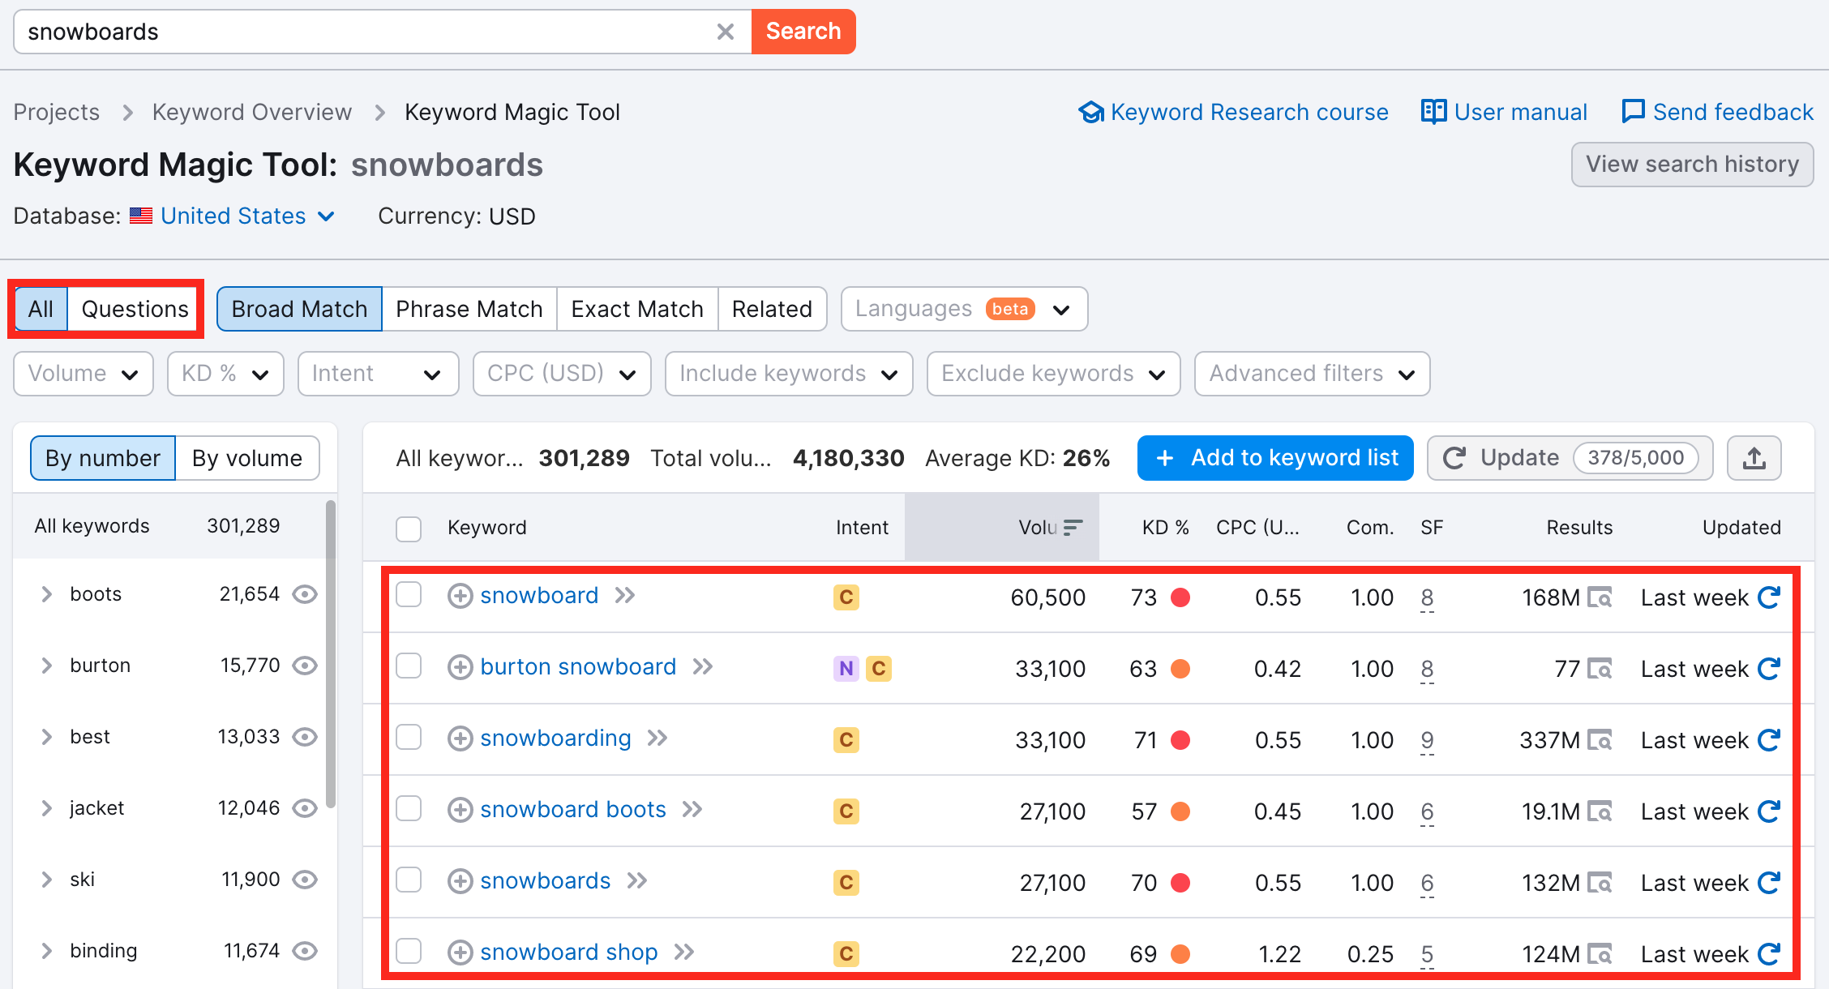Open double-arrow details for snowboard boots
Screen dimensions: 1829x989
tap(692, 810)
